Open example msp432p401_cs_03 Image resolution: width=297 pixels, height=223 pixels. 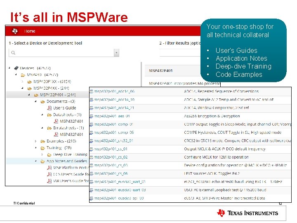[x=111, y=165]
